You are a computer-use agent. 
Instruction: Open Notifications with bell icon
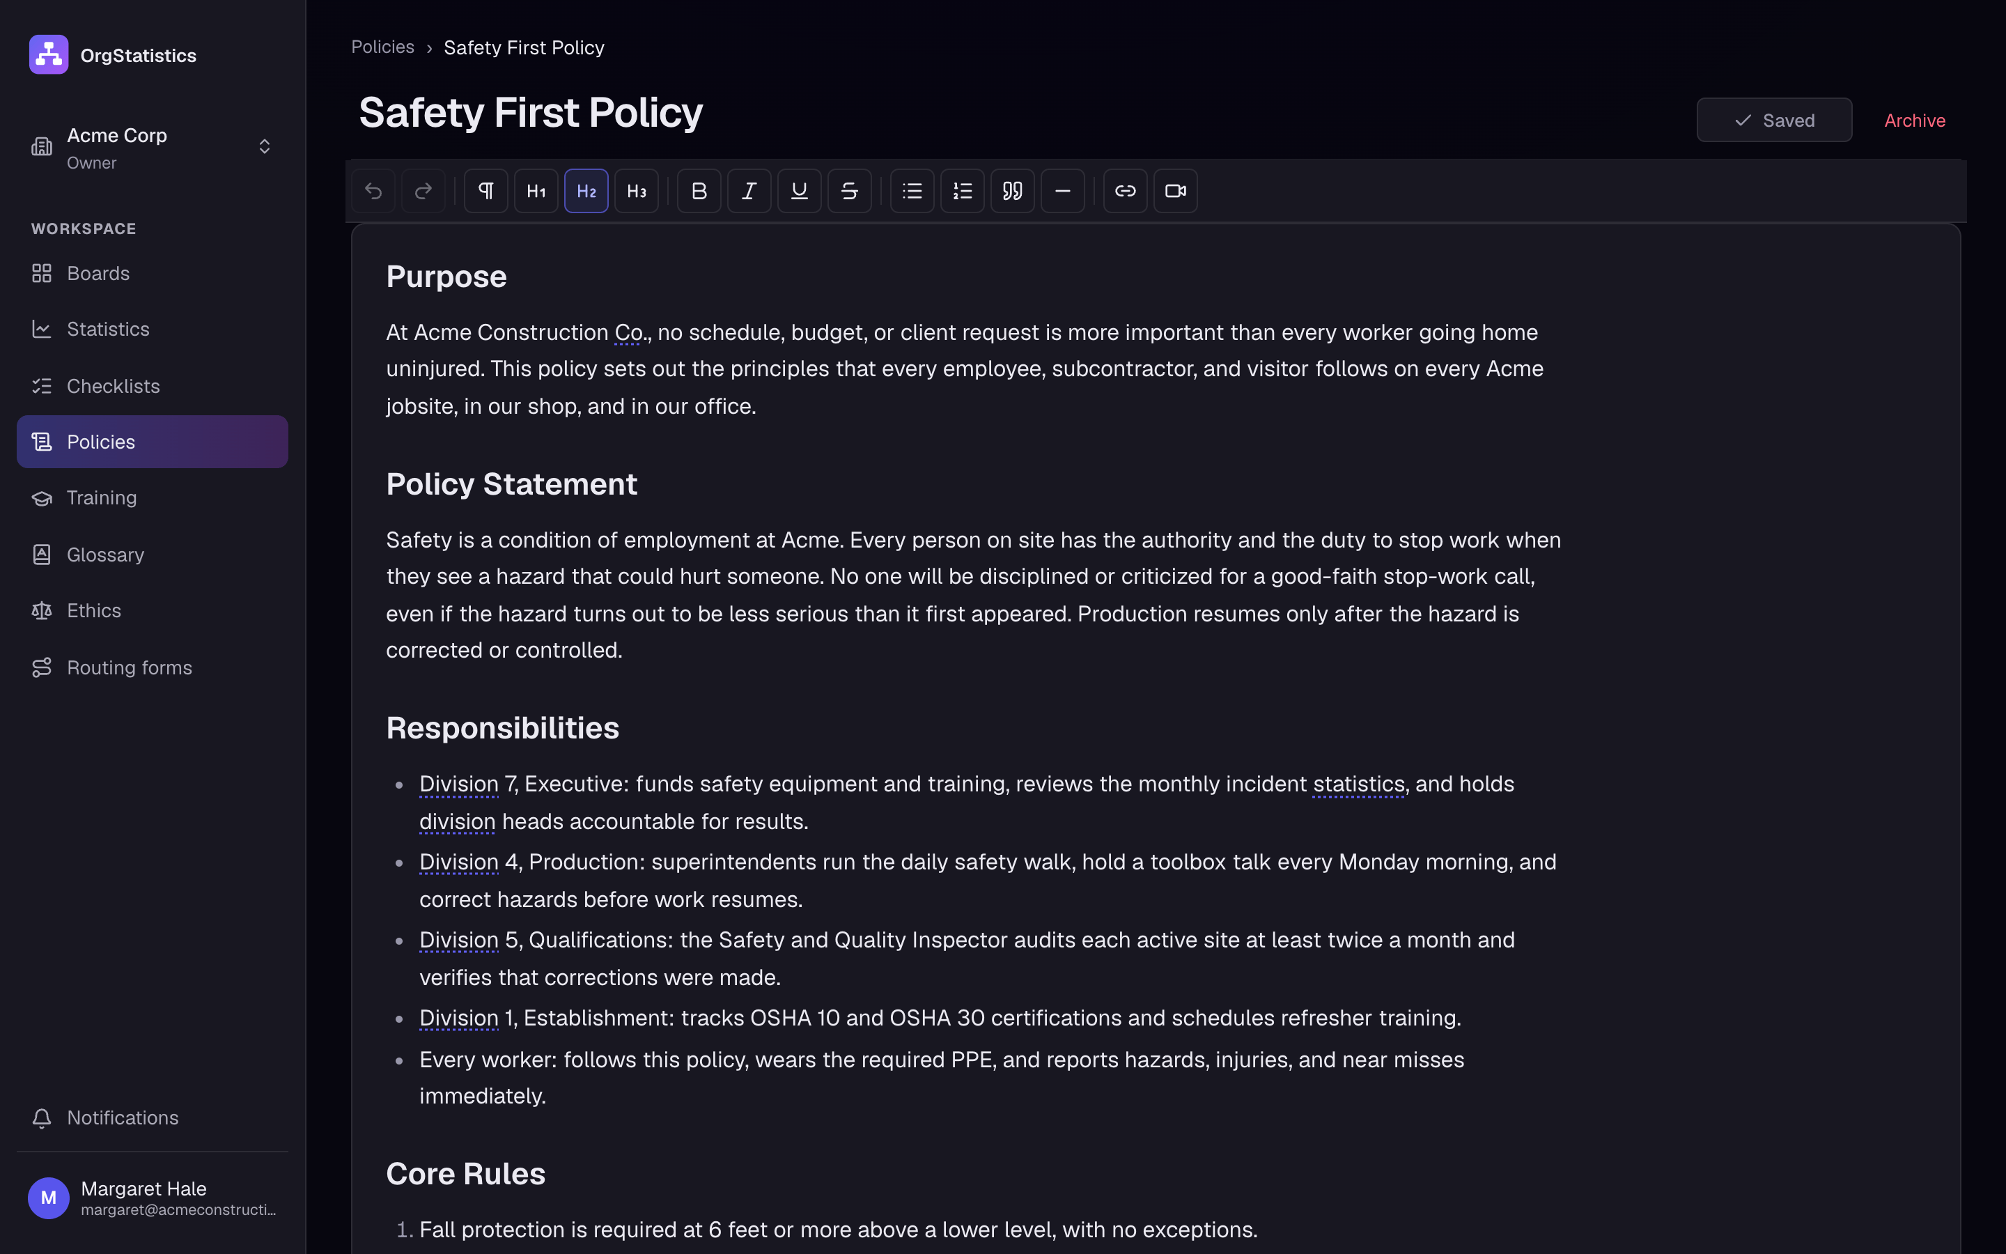(x=153, y=1118)
